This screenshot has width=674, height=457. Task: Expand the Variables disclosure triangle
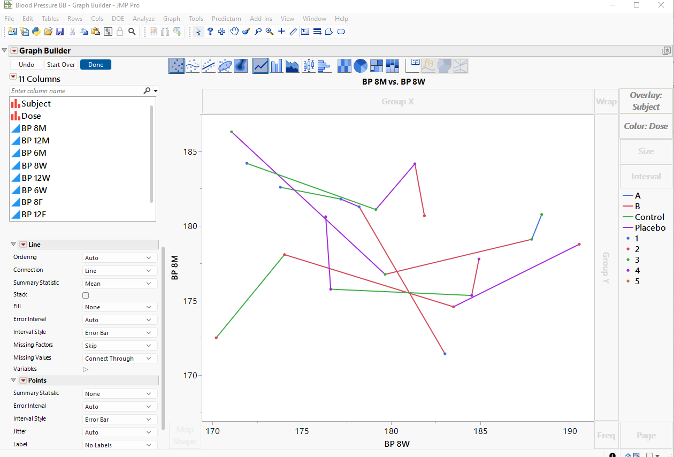(86, 369)
